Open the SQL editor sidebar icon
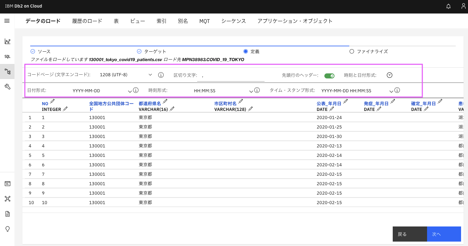468x246 pixels. click(x=7, y=57)
